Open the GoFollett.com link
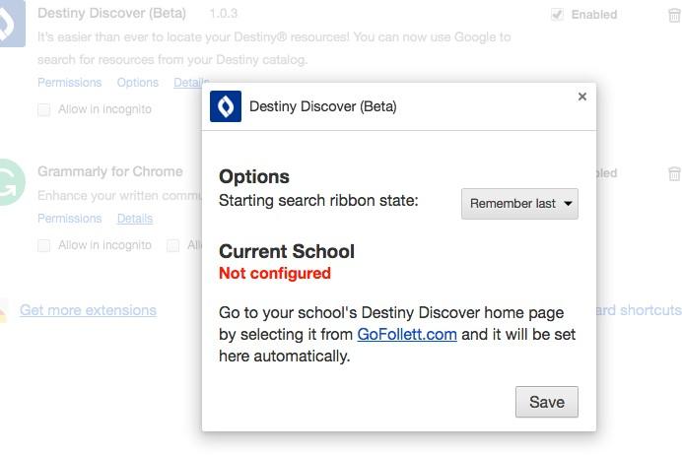This screenshot has width=682, height=455. click(x=407, y=335)
